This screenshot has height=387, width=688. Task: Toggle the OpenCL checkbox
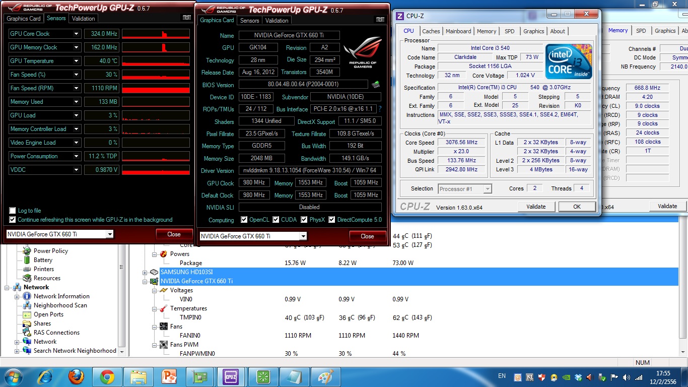point(244,220)
